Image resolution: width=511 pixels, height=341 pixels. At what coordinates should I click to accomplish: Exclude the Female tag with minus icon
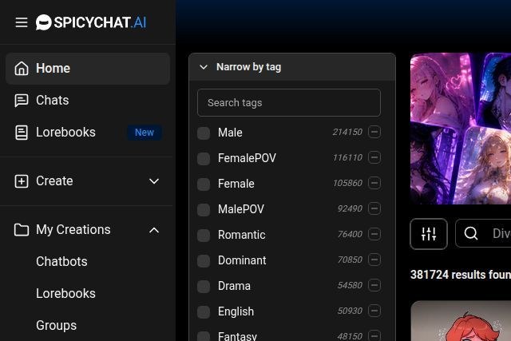pos(374,183)
